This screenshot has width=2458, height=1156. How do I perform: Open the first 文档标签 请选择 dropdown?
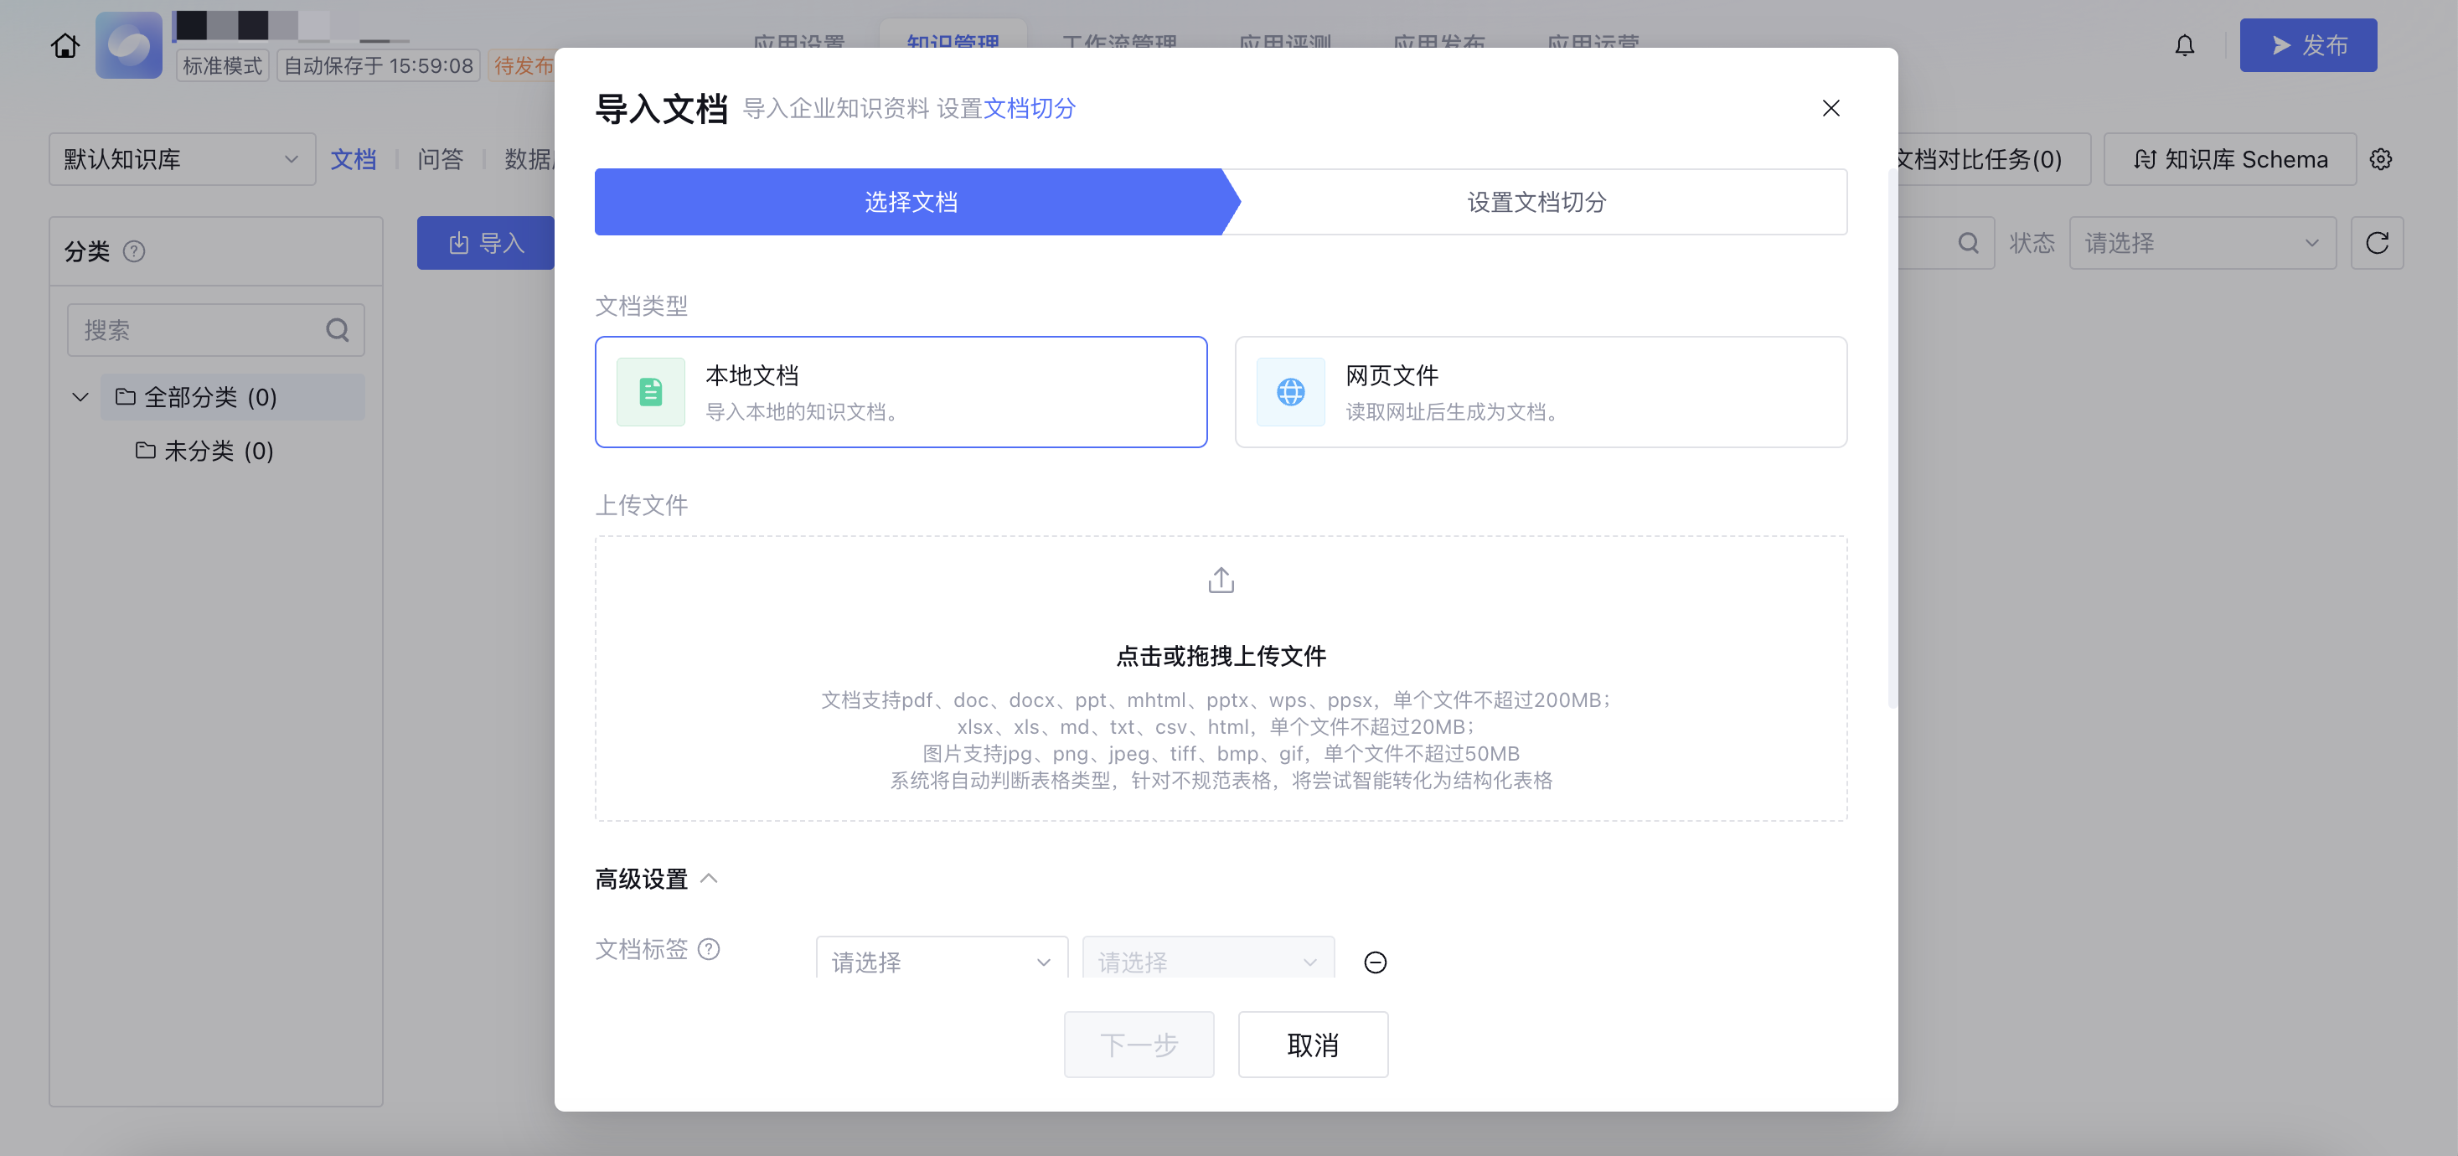pyautogui.click(x=941, y=962)
